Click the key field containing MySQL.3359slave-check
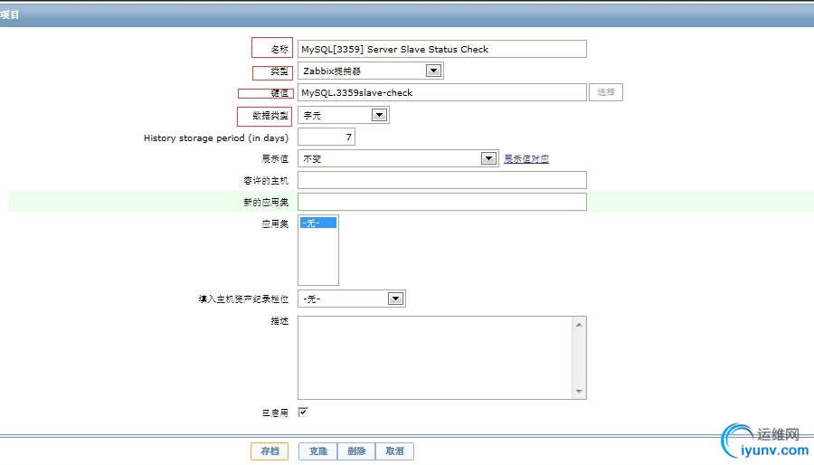The height and width of the screenshot is (465, 814). (441, 92)
